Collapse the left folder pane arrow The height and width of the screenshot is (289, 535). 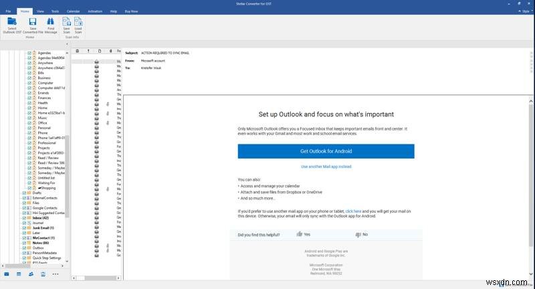coord(67,44)
